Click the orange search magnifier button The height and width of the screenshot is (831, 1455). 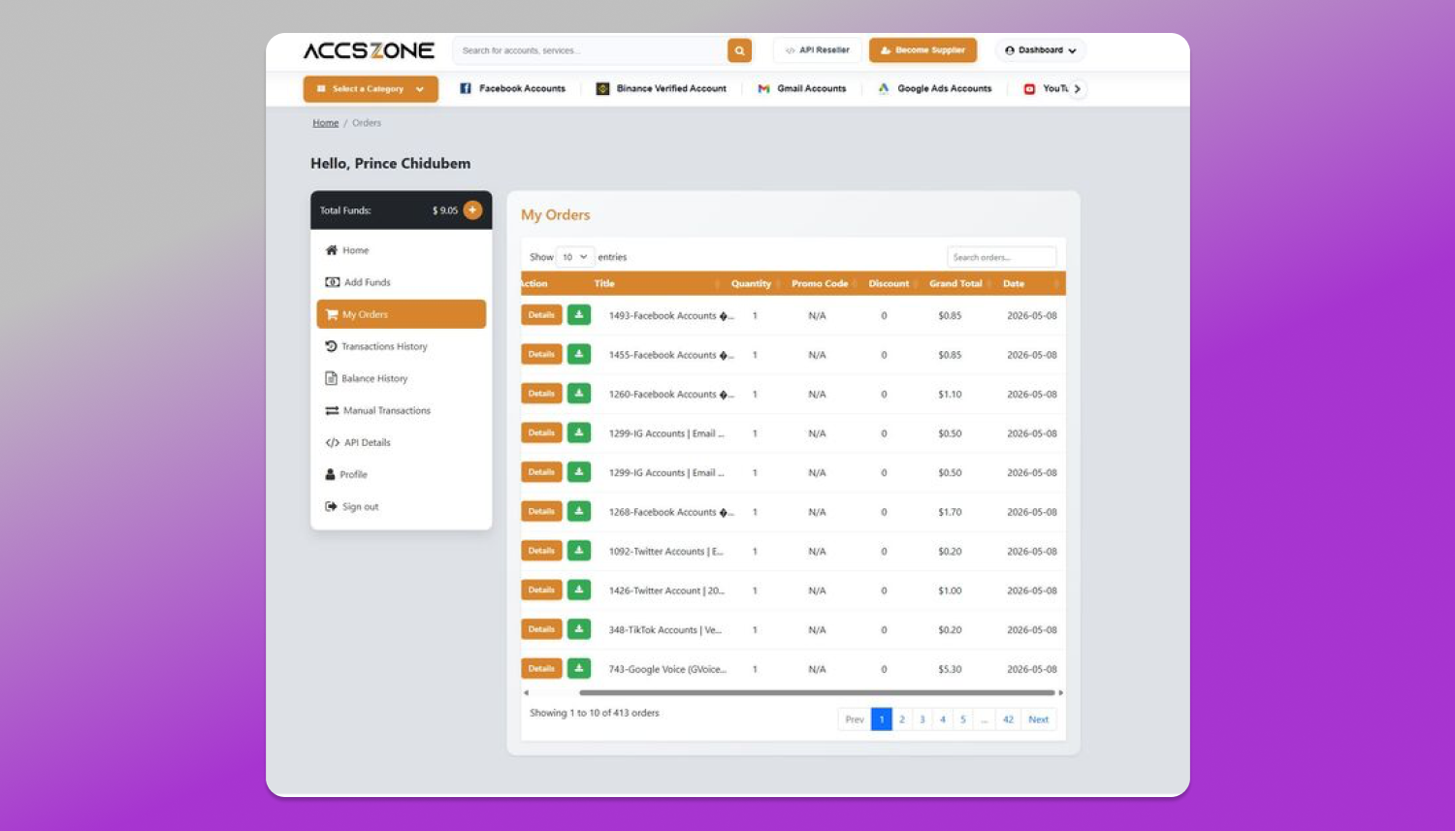click(x=739, y=50)
